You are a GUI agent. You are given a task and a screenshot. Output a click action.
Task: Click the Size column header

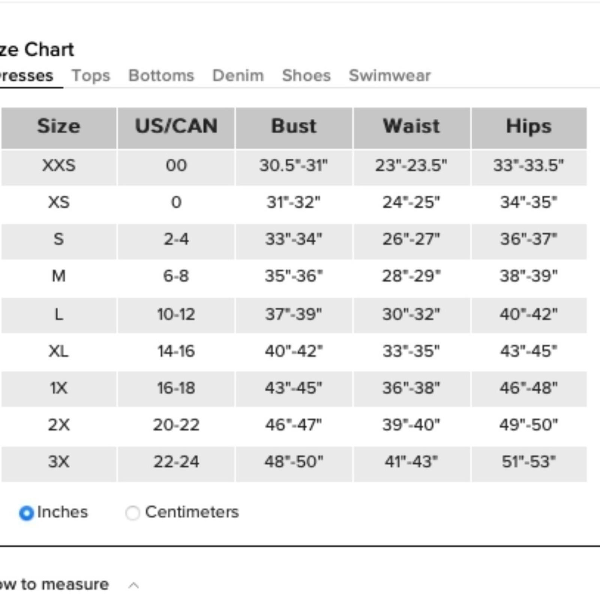tap(58, 128)
